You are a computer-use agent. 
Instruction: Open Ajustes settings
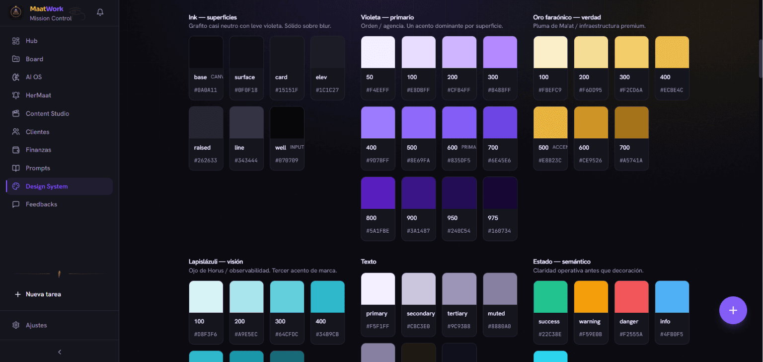(60, 325)
